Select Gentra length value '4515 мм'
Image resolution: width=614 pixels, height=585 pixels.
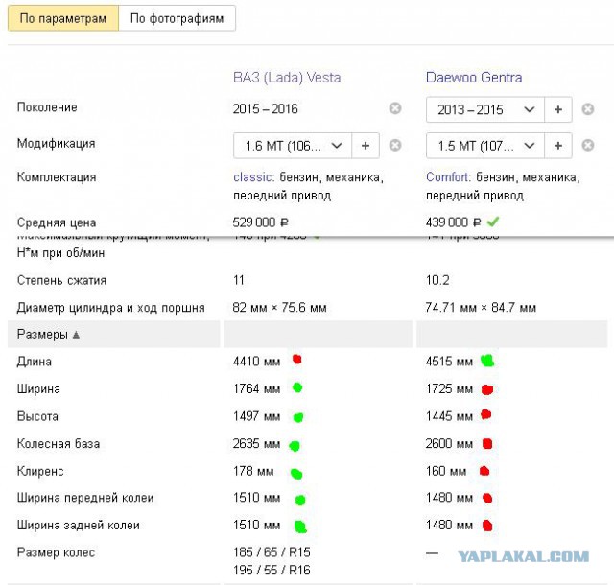pyautogui.click(x=449, y=361)
